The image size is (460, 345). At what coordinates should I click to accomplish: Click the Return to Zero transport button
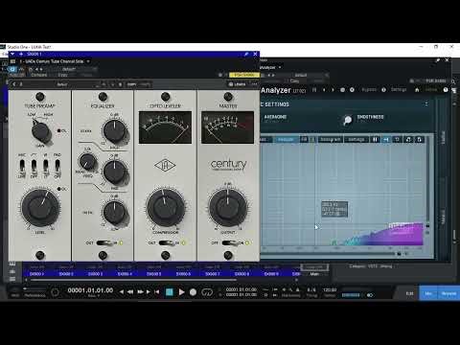click(x=156, y=291)
